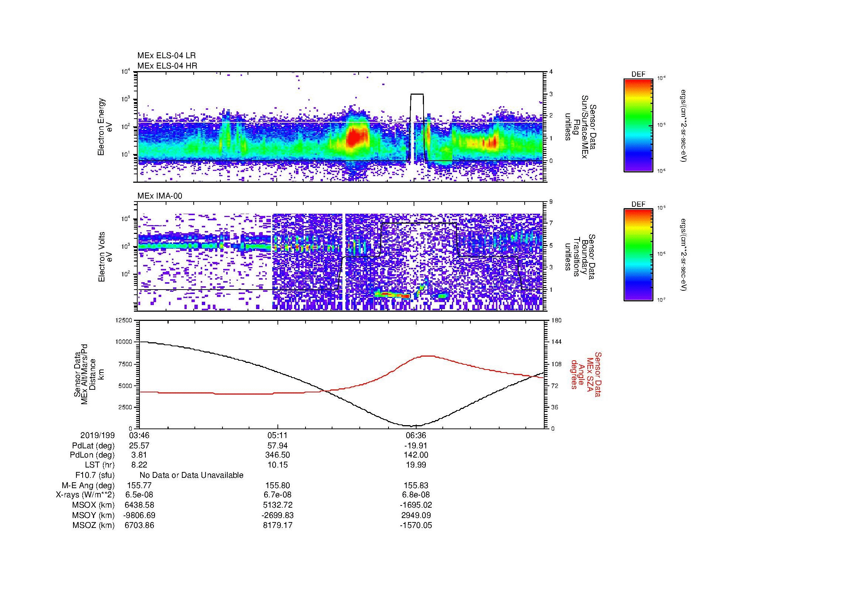Click the LST value 19.99
The height and width of the screenshot is (609, 863).
tap(416, 465)
